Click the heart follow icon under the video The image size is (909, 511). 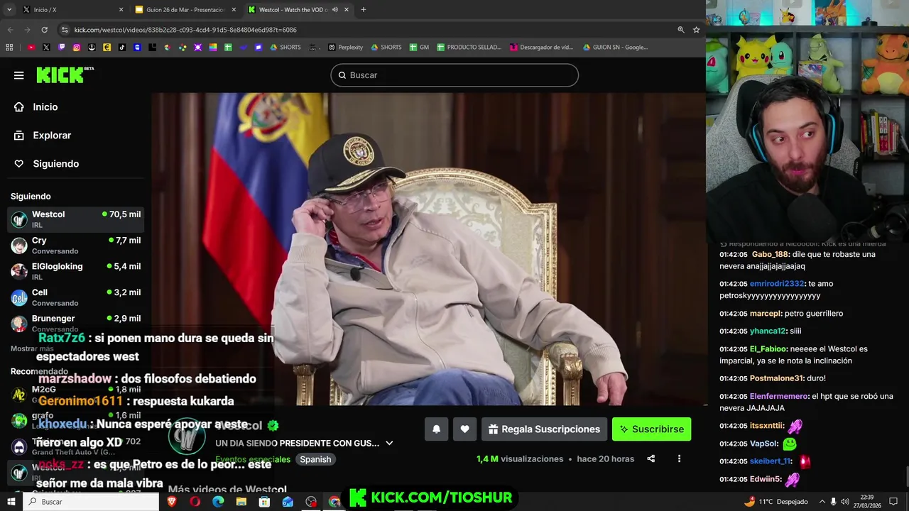coord(464,429)
